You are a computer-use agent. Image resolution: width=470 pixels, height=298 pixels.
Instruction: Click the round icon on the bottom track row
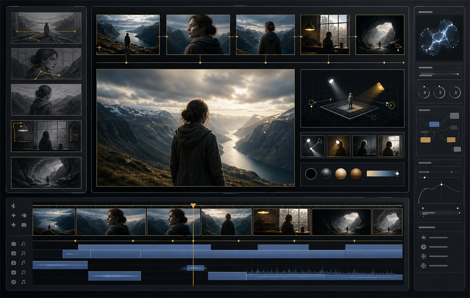(x=14, y=282)
